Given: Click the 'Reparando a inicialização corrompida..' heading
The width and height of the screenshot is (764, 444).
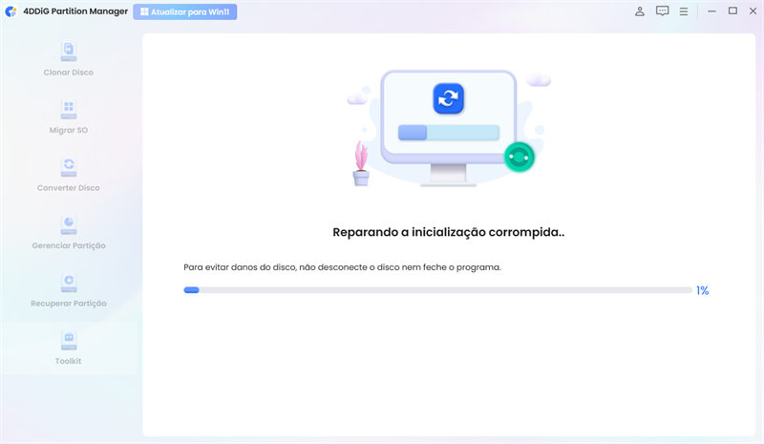Looking at the screenshot, I should (448, 232).
